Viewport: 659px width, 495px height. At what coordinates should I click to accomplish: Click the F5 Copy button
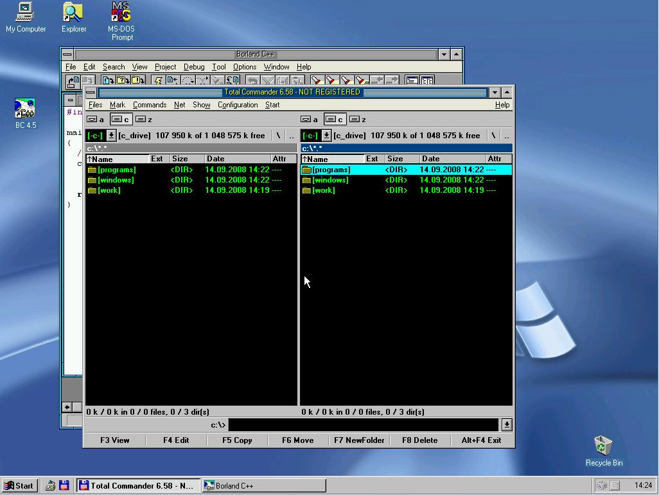(x=237, y=440)
